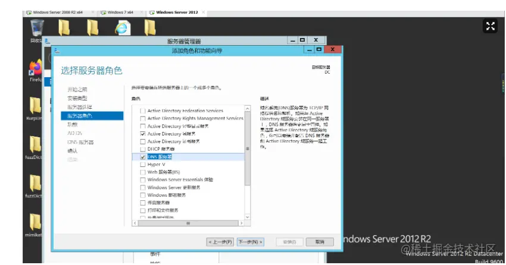Close the wizard with the red X

click(332, 49)
